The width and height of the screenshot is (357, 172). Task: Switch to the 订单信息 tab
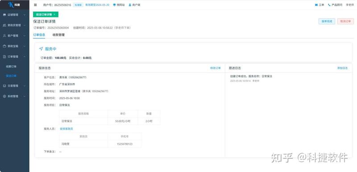39,35
